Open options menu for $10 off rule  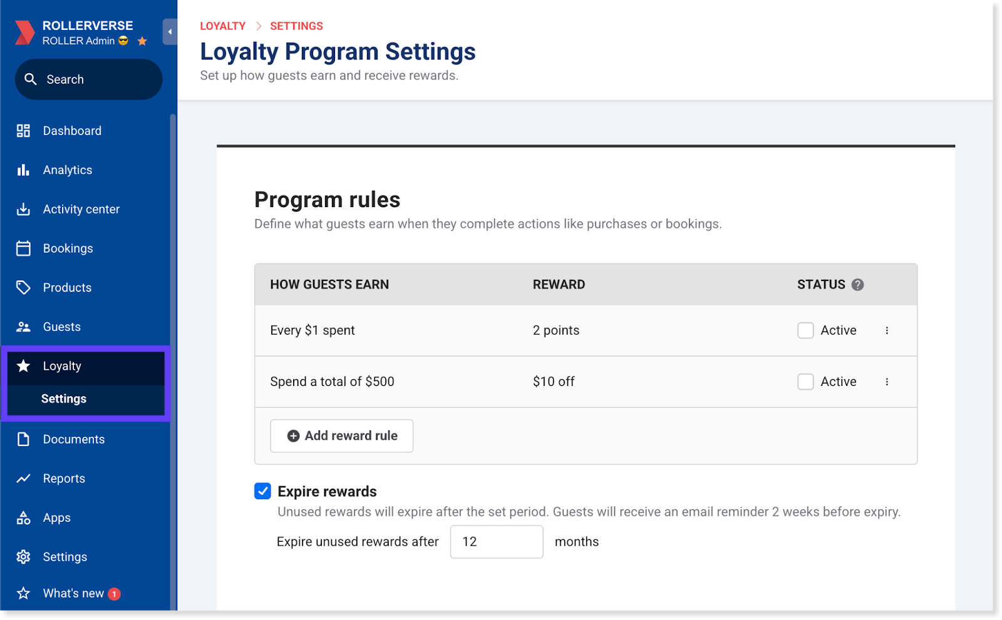point(887,382)
